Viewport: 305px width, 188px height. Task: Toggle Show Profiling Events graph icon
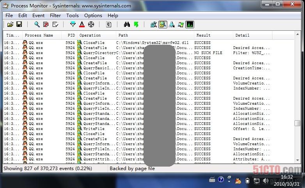tap(190, 25)
